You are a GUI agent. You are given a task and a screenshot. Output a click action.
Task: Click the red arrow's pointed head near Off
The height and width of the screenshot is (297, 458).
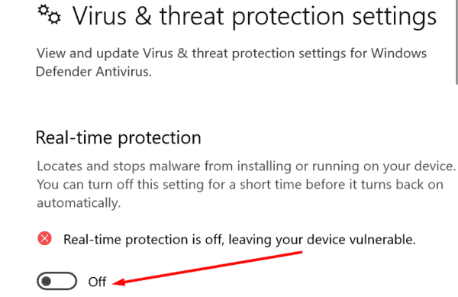point(119,282)
